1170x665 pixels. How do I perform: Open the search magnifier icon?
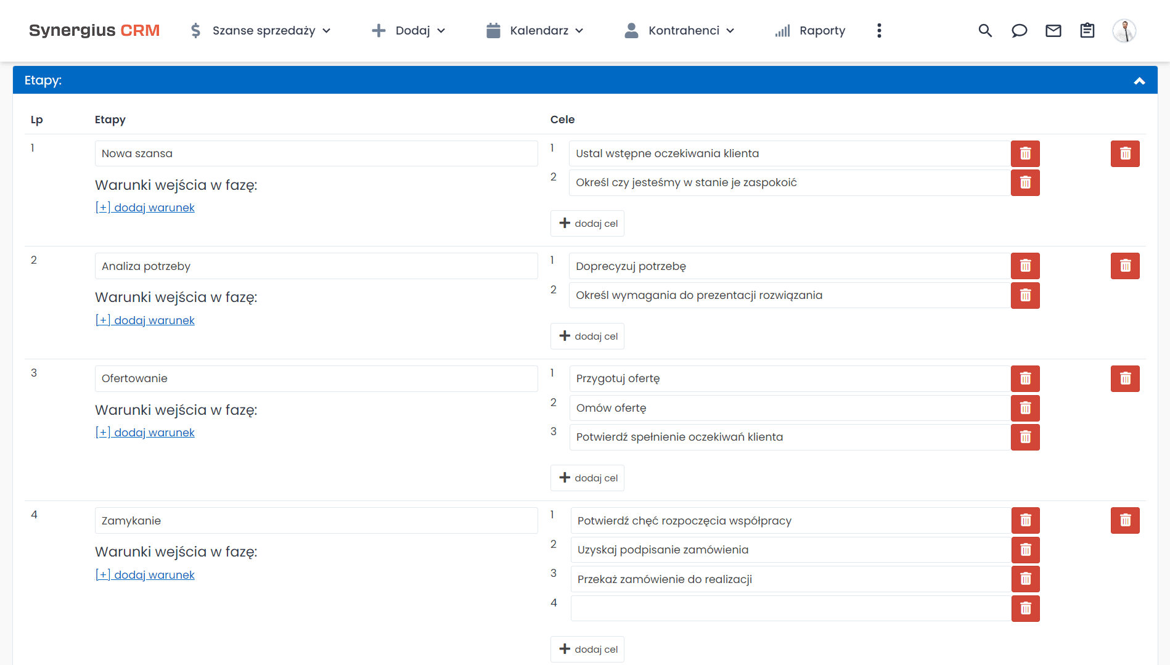(985, 30)
